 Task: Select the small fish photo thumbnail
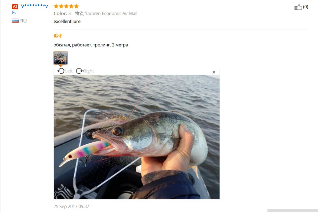pos(60,58)
